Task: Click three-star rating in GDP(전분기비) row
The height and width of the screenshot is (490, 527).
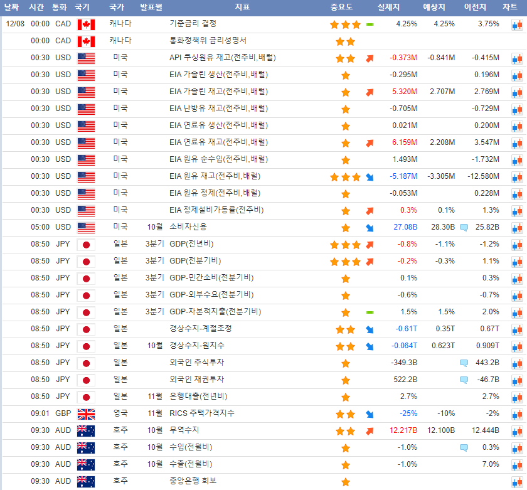Action: coord(345,262)
